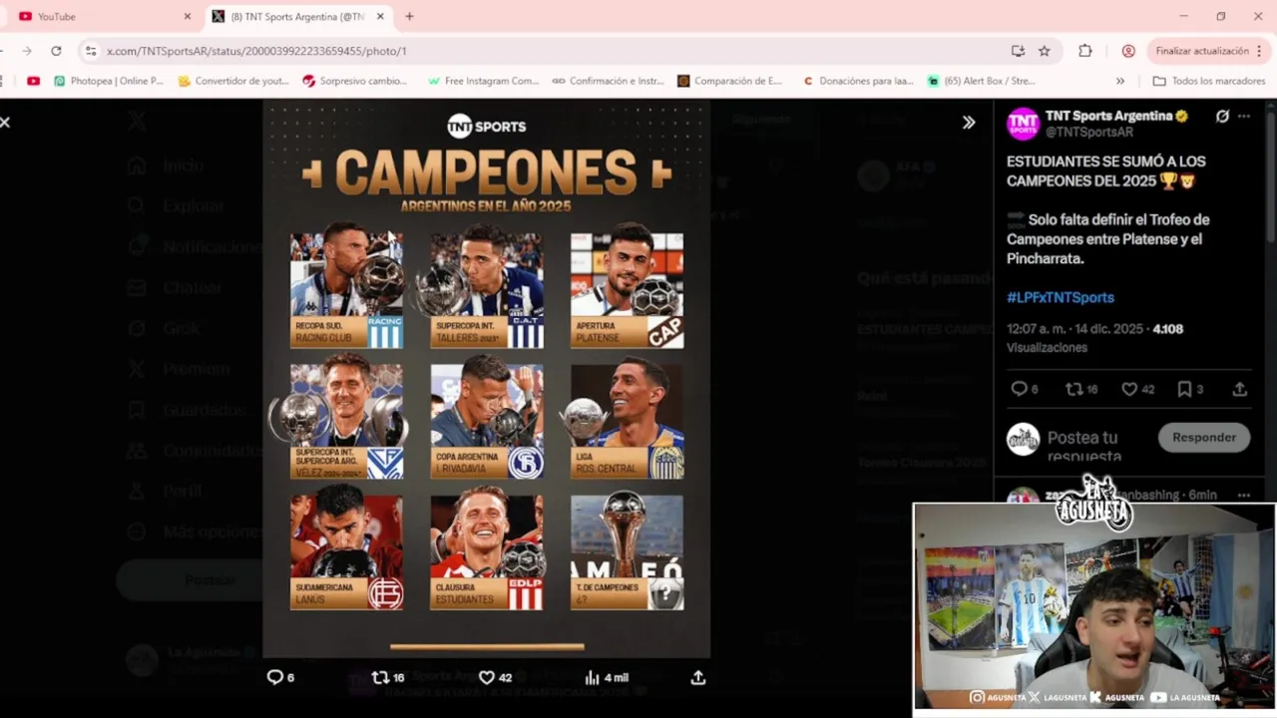Close the TNT Sports Argentina tab
Screen dimensions: 1277x718
[x=380, y=16]
